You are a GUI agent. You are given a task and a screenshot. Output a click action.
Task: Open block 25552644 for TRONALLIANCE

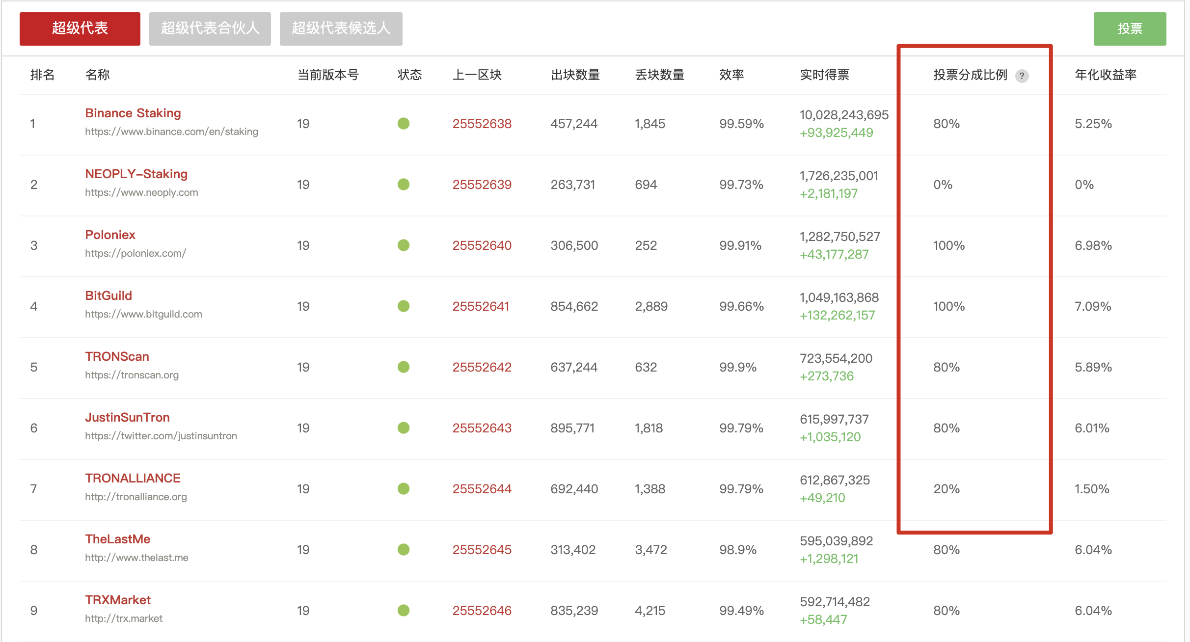(x=482, y=489)
